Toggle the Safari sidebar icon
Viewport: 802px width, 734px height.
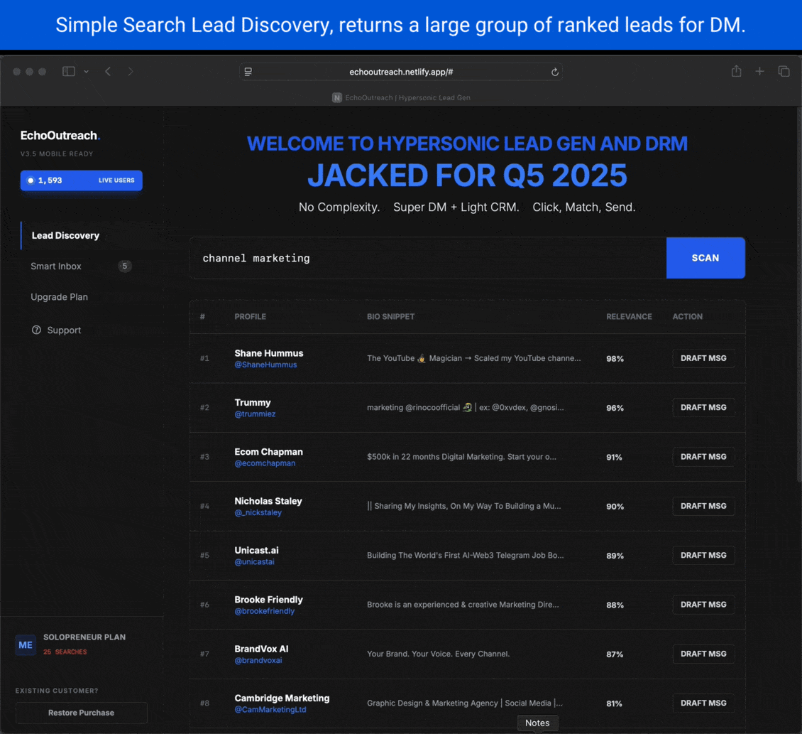click(x=69, y=72)
